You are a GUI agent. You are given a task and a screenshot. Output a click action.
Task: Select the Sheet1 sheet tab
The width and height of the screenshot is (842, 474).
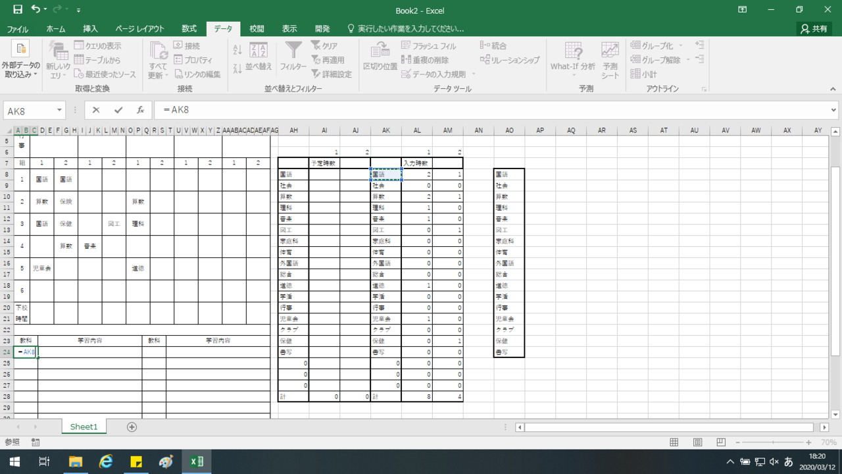point(84,427)
